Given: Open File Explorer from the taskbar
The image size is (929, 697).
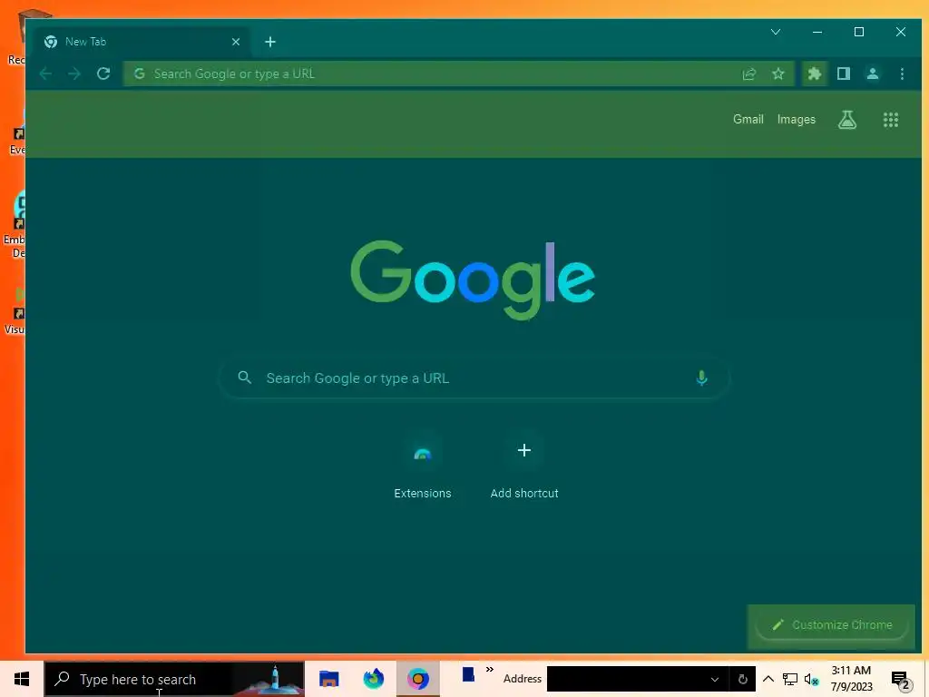Looking at the screenshot, I should point(328,679).
